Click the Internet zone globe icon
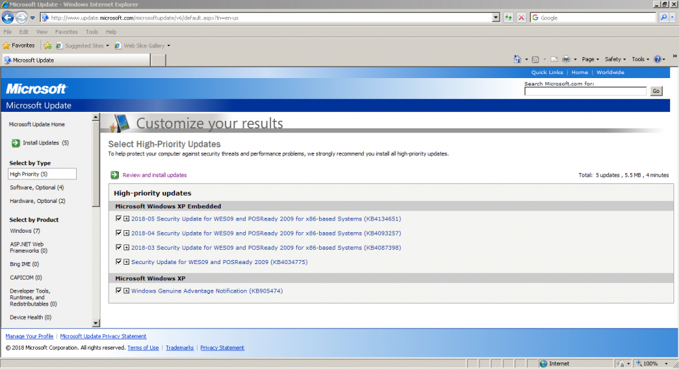Screen dimensions: 679x370 543,363
